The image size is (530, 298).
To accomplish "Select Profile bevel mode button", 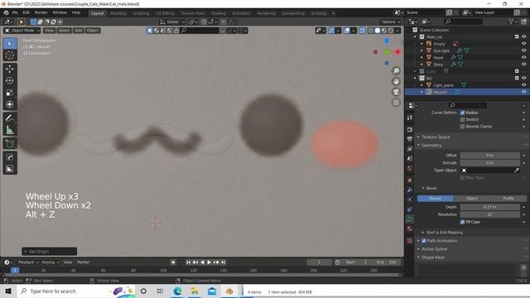I will click(508, 199).
